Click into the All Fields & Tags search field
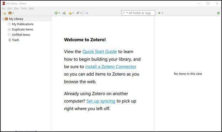Image resolution: width=222 pixels, height=132 pixels. (x=138, y=13)
